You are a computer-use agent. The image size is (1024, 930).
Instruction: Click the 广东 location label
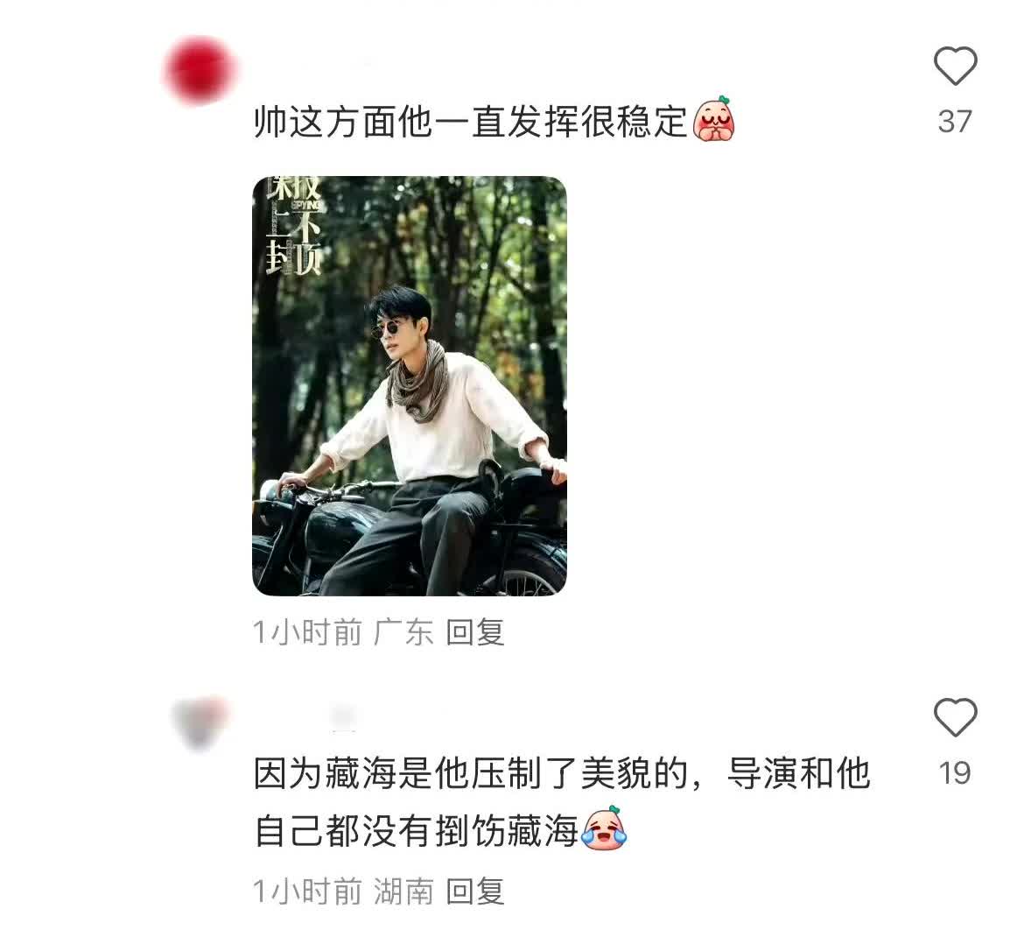pos(403,632)
